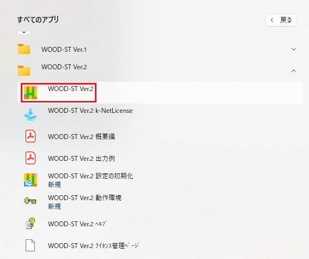Image resolution: width=309 pixels, height=259 pixels.
Task: Select the WOOD-ST Ver.2 k-NetLicense entry text
Action: pos(90,111)
